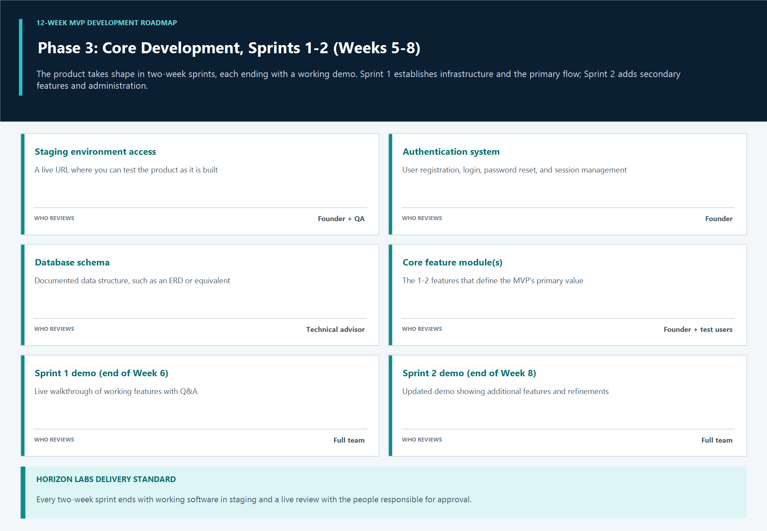Click 'WHO REVIEWS' in the Core feature module(s) card
The height and width of the screenshot is (531, 767).
(422, 329)
